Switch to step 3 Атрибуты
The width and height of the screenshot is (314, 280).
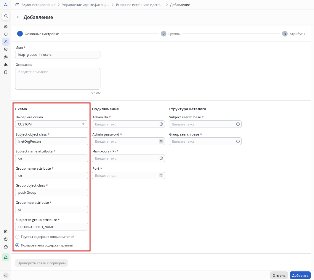293,34
